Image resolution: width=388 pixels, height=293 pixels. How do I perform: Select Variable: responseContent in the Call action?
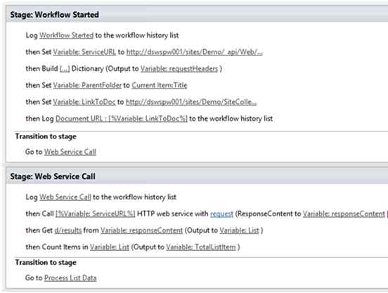pos(344,214)
